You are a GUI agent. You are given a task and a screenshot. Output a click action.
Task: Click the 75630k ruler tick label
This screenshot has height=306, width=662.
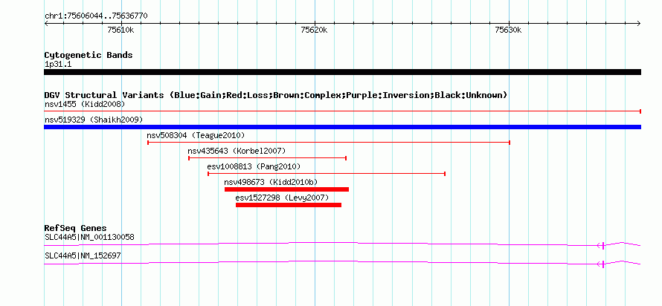pos(508,30)
